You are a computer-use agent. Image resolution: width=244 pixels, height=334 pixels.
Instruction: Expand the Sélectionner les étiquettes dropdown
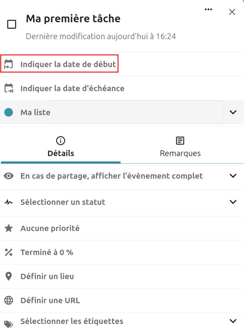pos(233,321)
